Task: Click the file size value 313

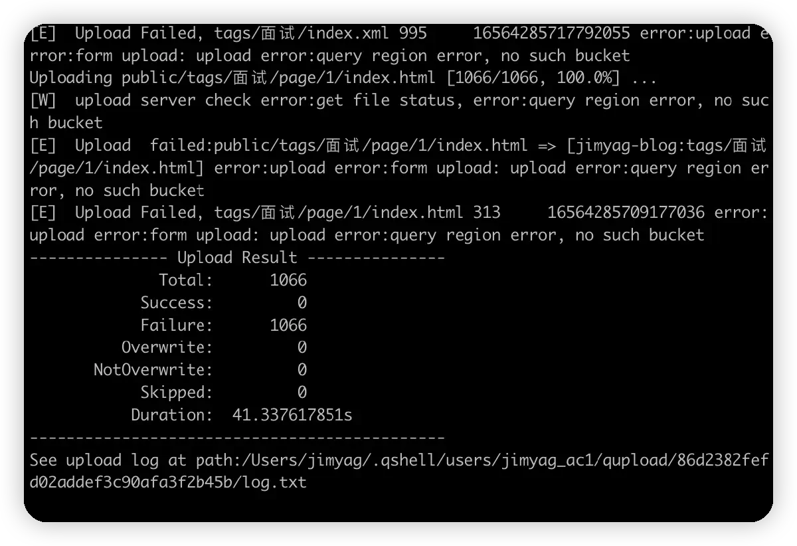Action: coord(487,213)
